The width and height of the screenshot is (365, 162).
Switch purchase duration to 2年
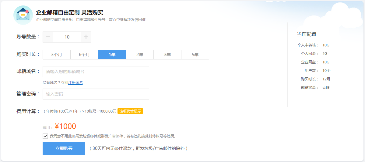click(x=140, y=55)
